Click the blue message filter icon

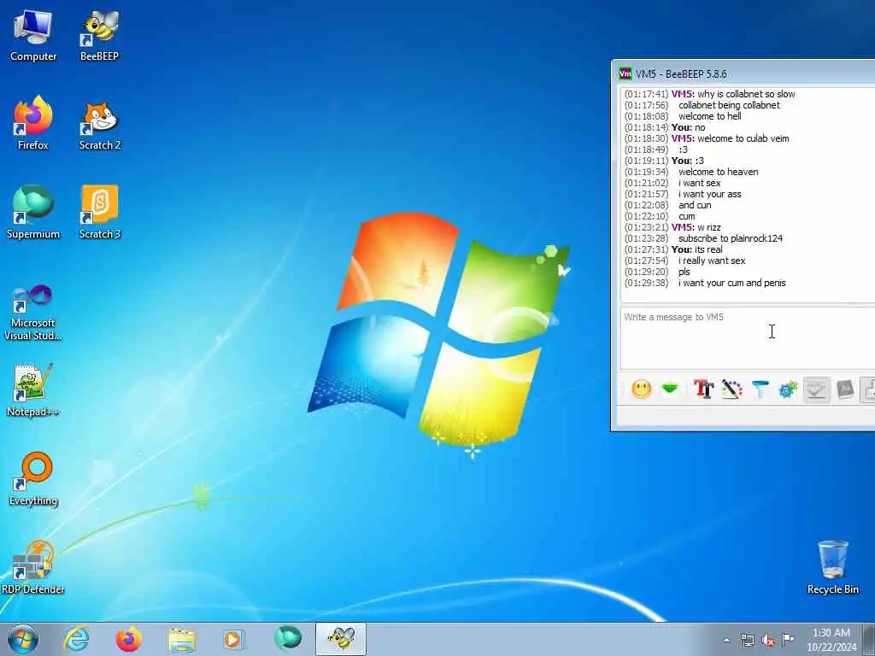pyautogui.click(x=760, y=389)
